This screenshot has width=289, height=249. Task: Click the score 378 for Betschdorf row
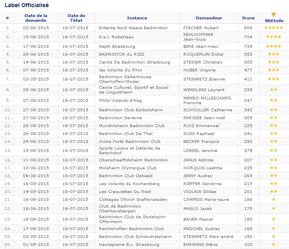(x=248, y=150)
